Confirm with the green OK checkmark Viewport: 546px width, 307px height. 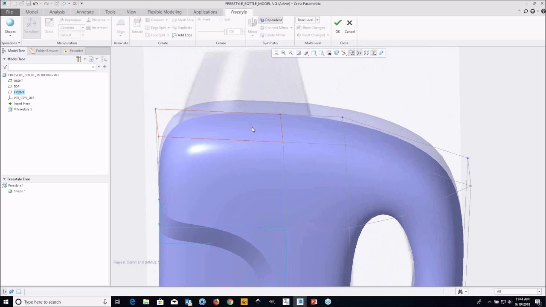point(337,23)
